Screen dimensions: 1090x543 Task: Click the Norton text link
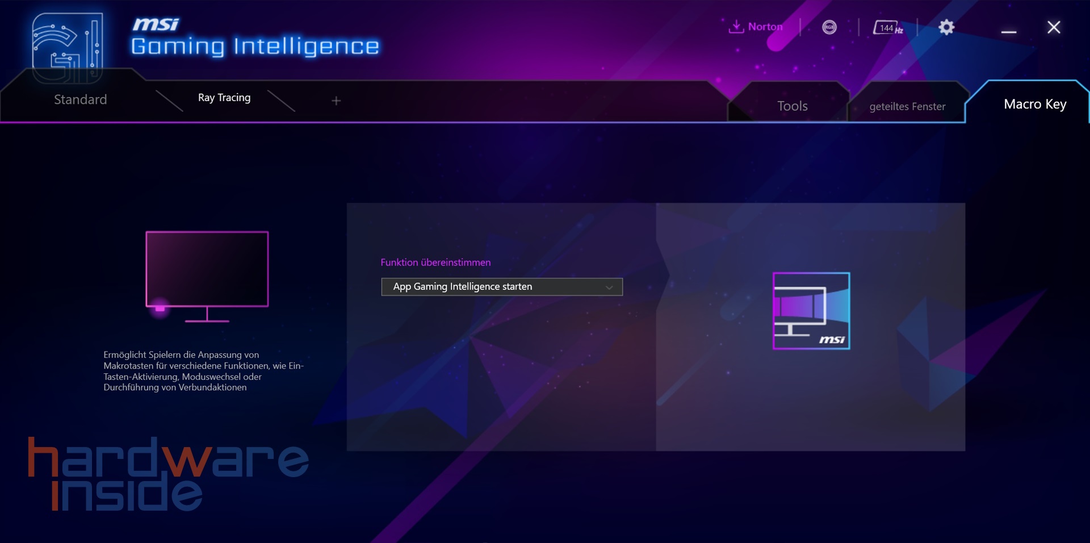765,27
